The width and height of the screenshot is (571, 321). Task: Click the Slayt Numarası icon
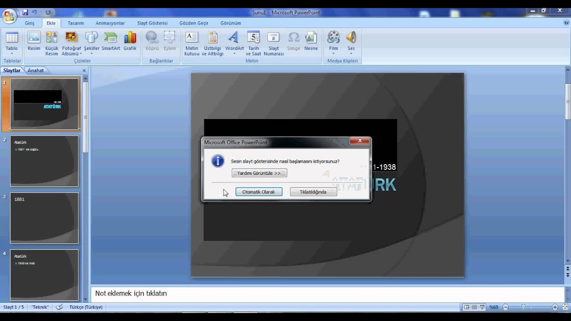click(x=273, y=38)
